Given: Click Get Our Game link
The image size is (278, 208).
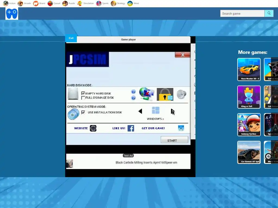Looking at the screenshot, I should click(x=153, y=128).
